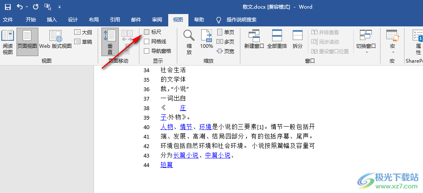Open the 情节 hyperlink

186,127
